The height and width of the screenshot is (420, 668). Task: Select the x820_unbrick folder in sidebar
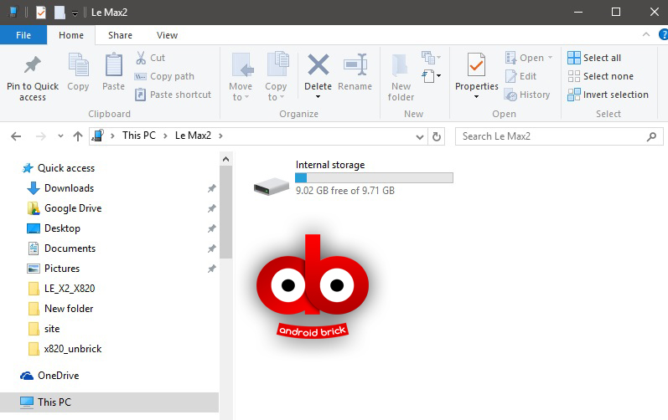72,349
